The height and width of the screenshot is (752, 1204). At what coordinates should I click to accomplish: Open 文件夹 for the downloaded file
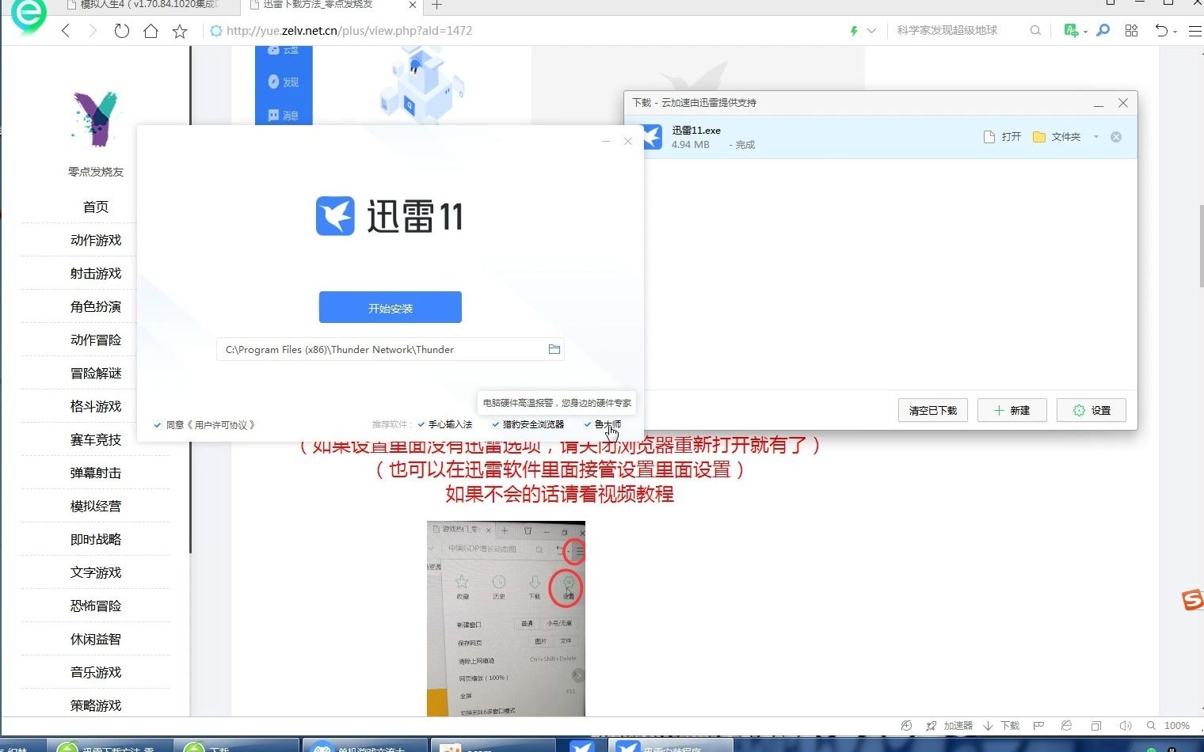(x=1057, y=137)
